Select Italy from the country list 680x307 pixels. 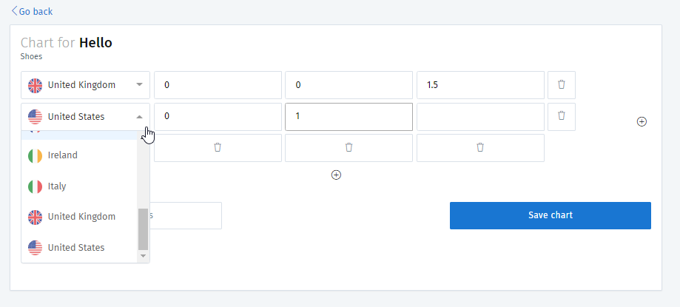click(79, 186)
